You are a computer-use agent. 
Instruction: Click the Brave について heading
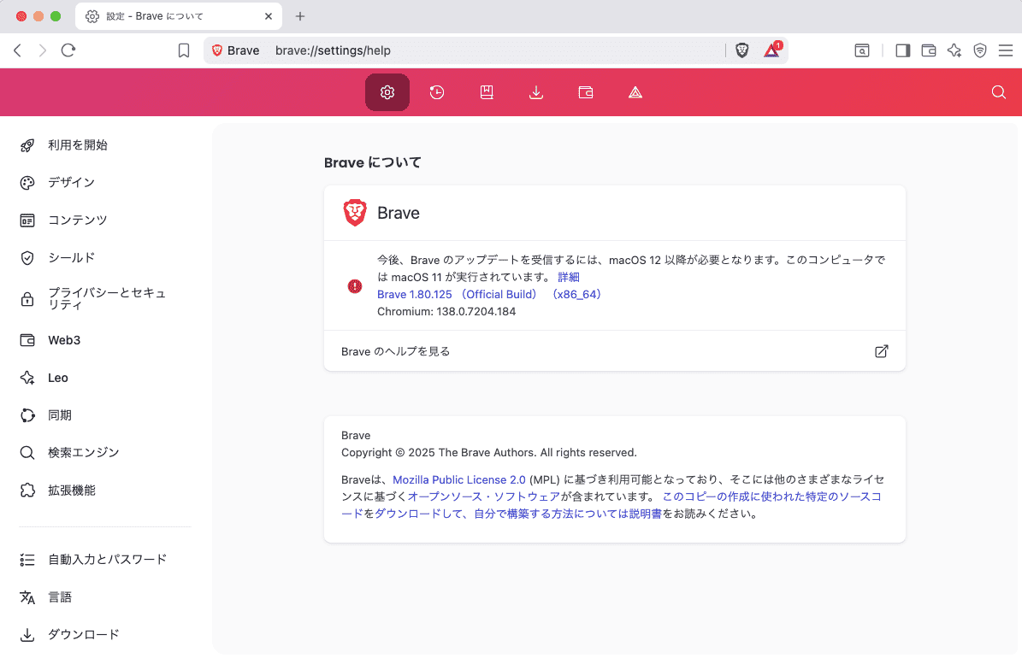[x=372, y=162]
